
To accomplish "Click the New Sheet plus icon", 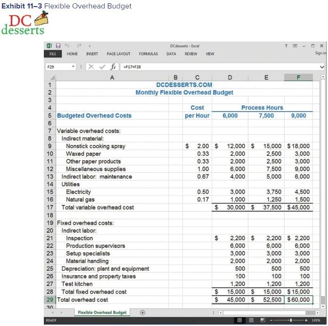I will click(142, 313).
